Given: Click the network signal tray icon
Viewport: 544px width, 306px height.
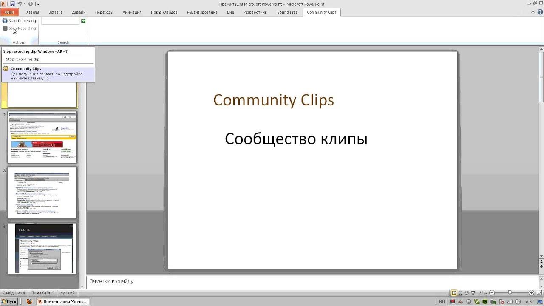Looking at the screenshot, I should point(510,301).
